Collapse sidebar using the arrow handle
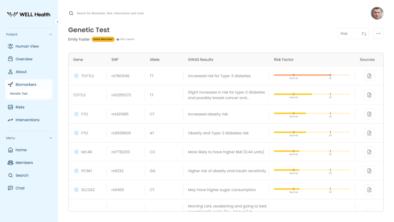 [58, 22]
